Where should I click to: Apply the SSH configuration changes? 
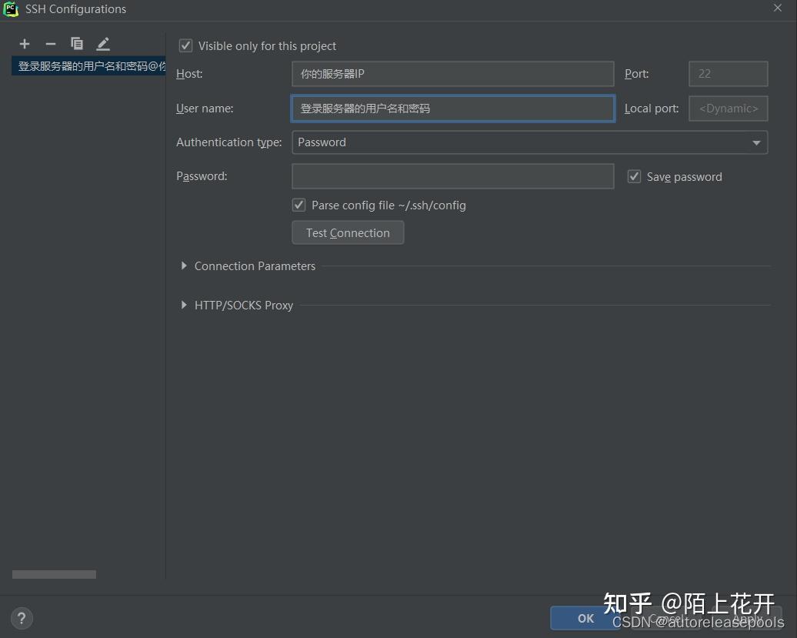pyautogui.click(x=745, y=618)
